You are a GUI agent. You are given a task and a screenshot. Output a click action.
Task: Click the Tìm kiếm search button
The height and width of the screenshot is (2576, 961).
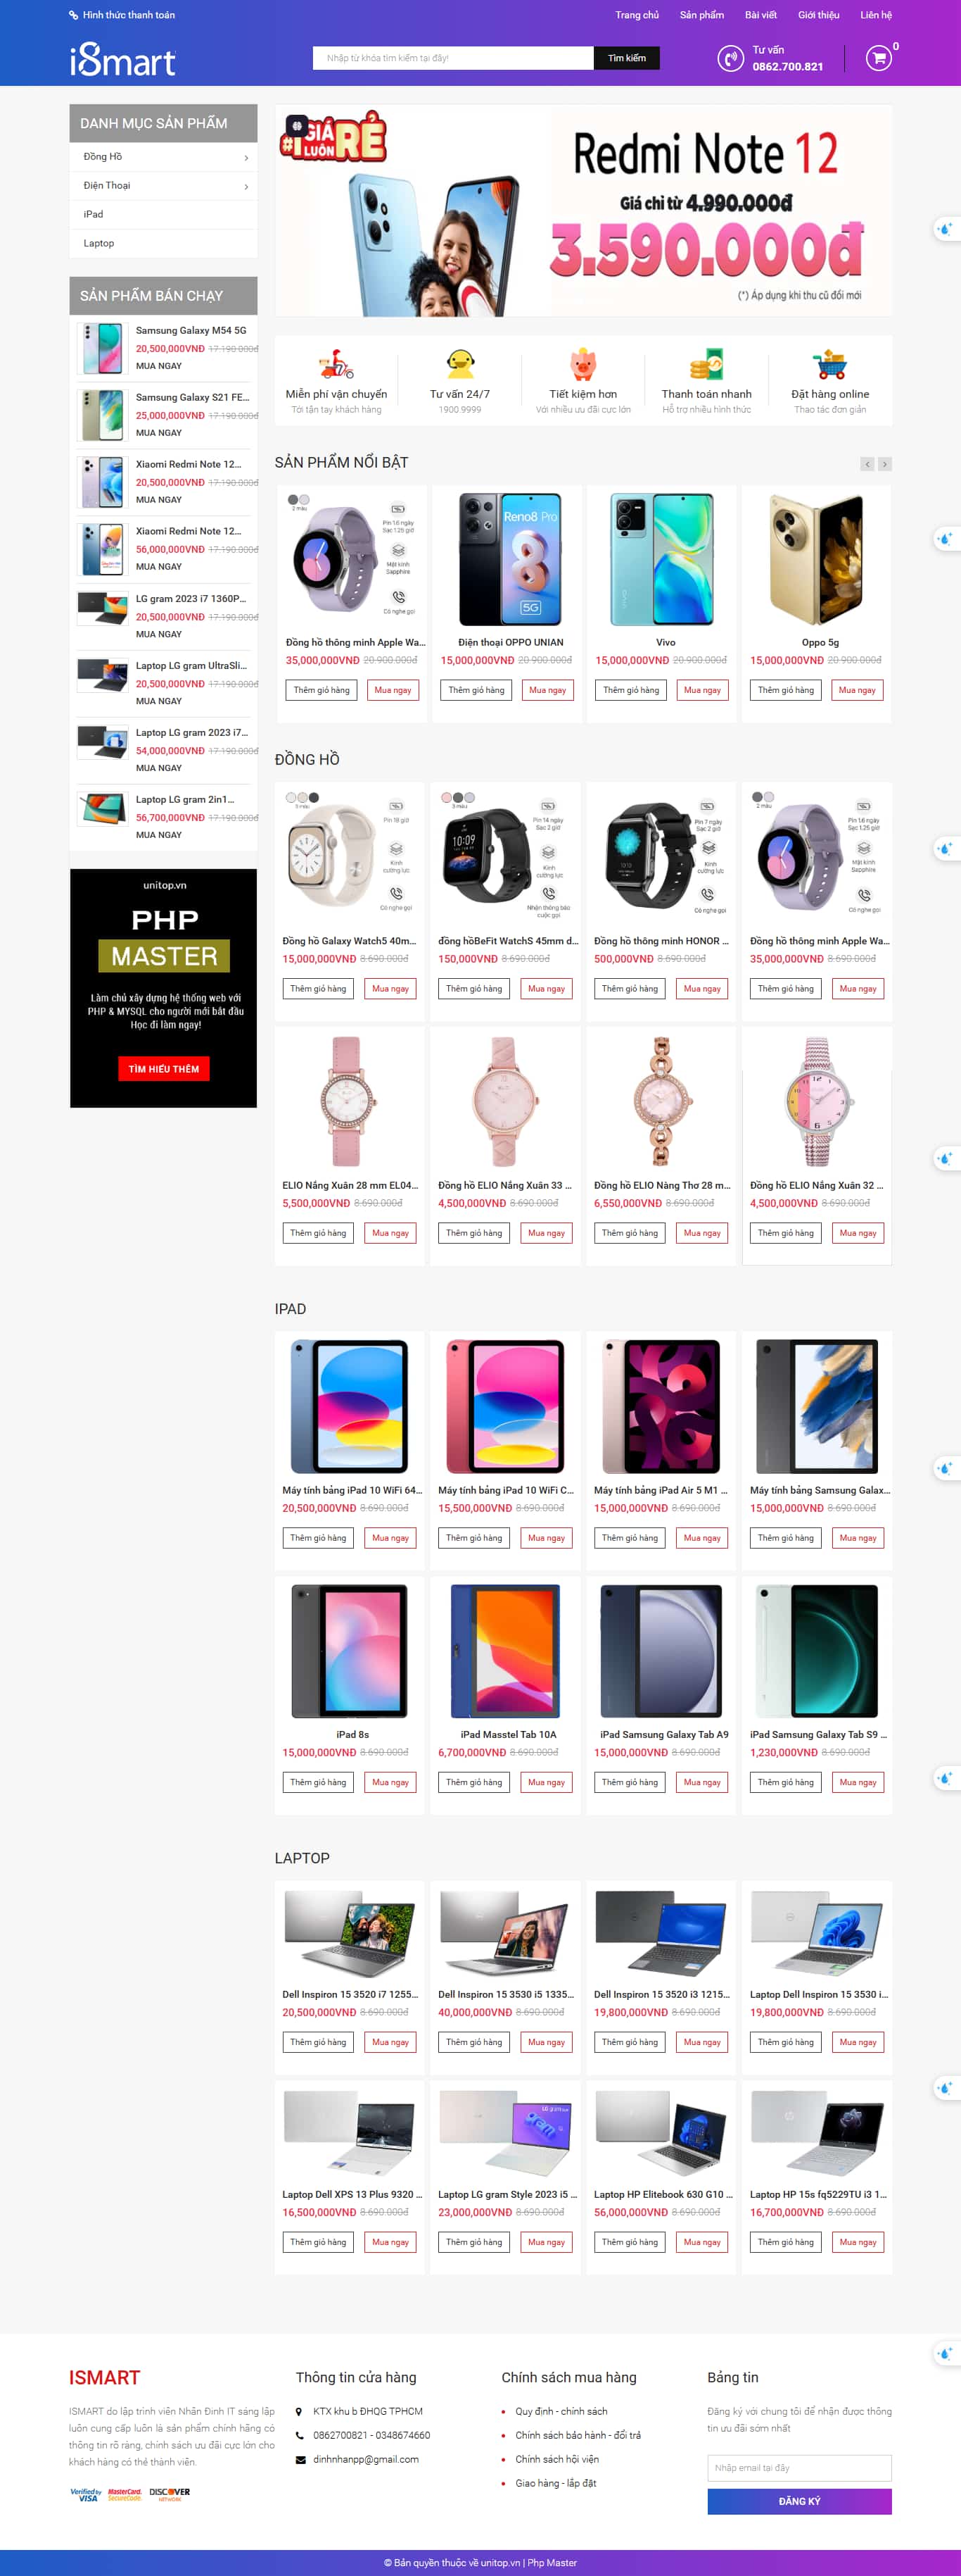pos(626,58)
